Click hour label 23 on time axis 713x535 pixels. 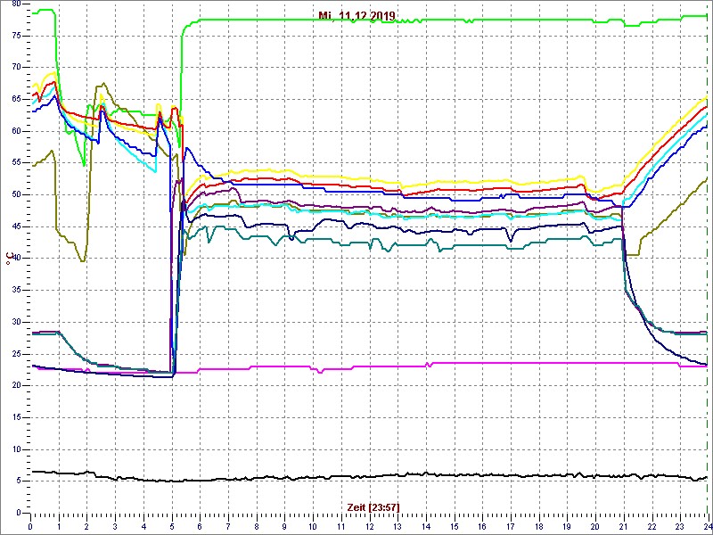tap(679, 525)
